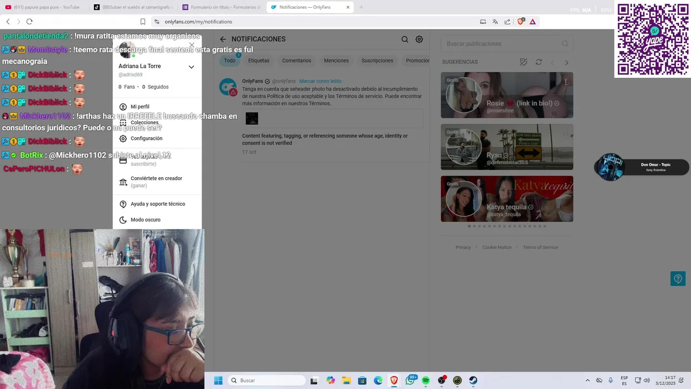Viewport: 691px width, 389px height.
Task: Close the side menu with the X
Action: coord(192,45)
